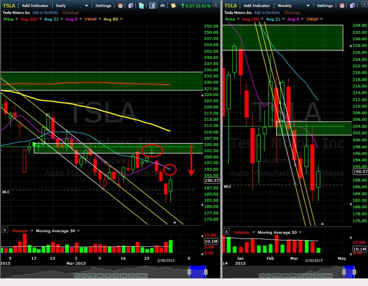The image size is (368, 286).
Task: Click the left handle of Daily range slider
Action: [x=189, y=272]
